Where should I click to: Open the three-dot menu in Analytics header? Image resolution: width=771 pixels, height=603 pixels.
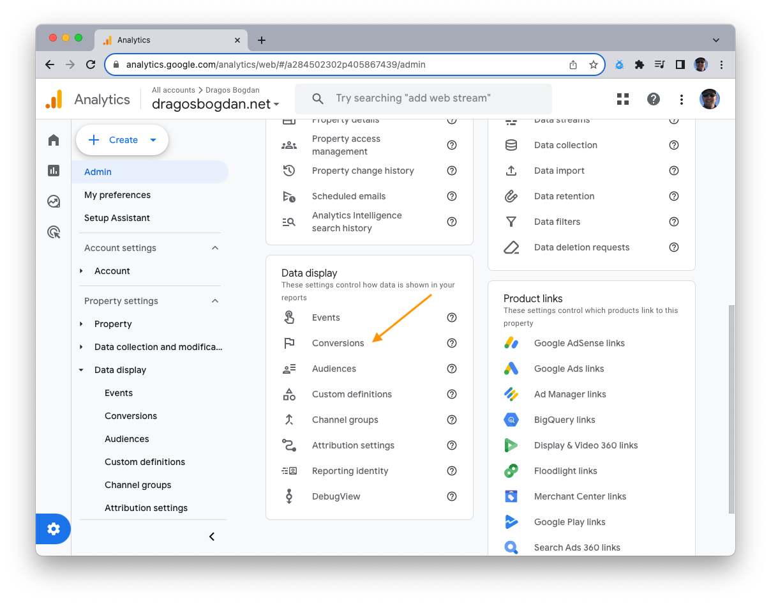682,99
